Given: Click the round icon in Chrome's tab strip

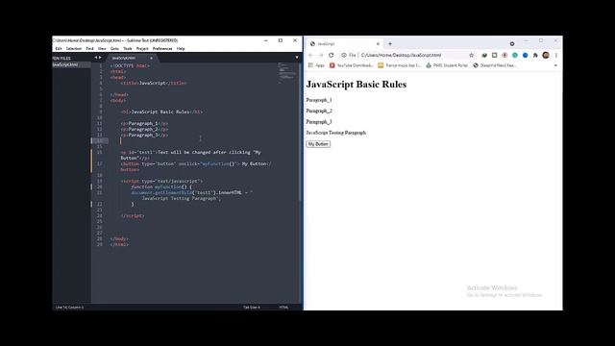Looking at the screenshot, I should pos(512,44).
